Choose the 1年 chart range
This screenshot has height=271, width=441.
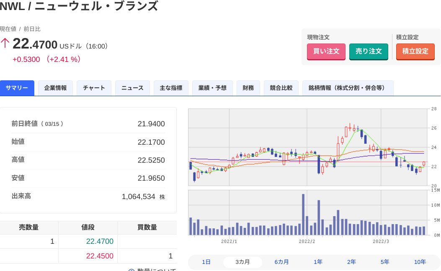(318, 262)
